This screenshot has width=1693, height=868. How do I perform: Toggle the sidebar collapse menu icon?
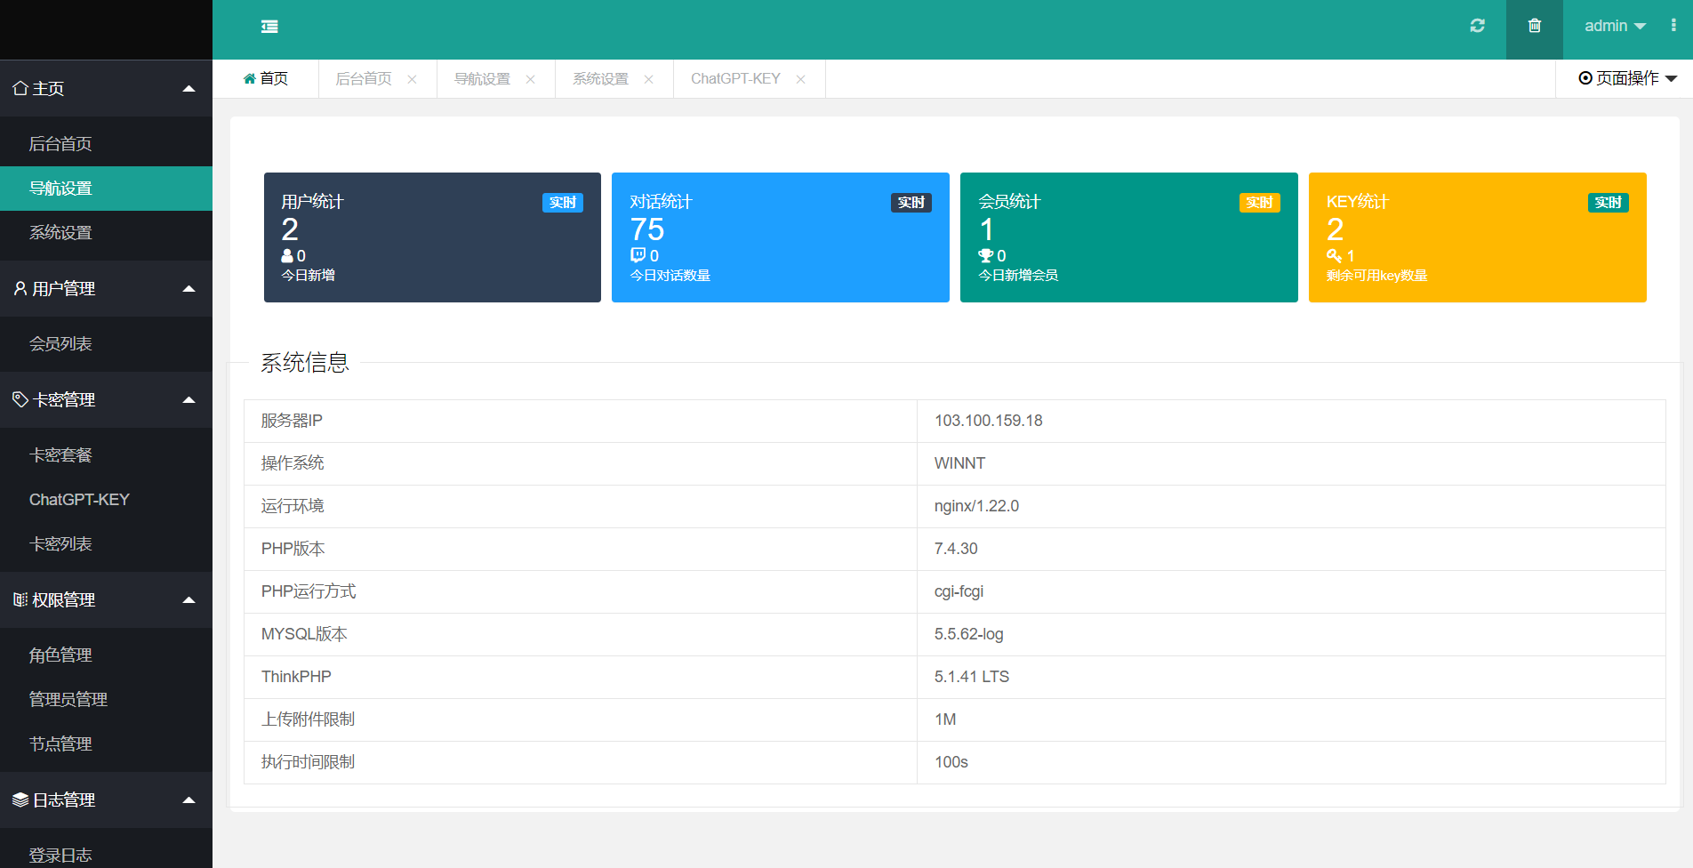(x=269, y=27)
